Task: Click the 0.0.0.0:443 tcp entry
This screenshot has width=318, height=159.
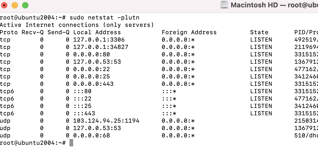Action: (93, 84)
